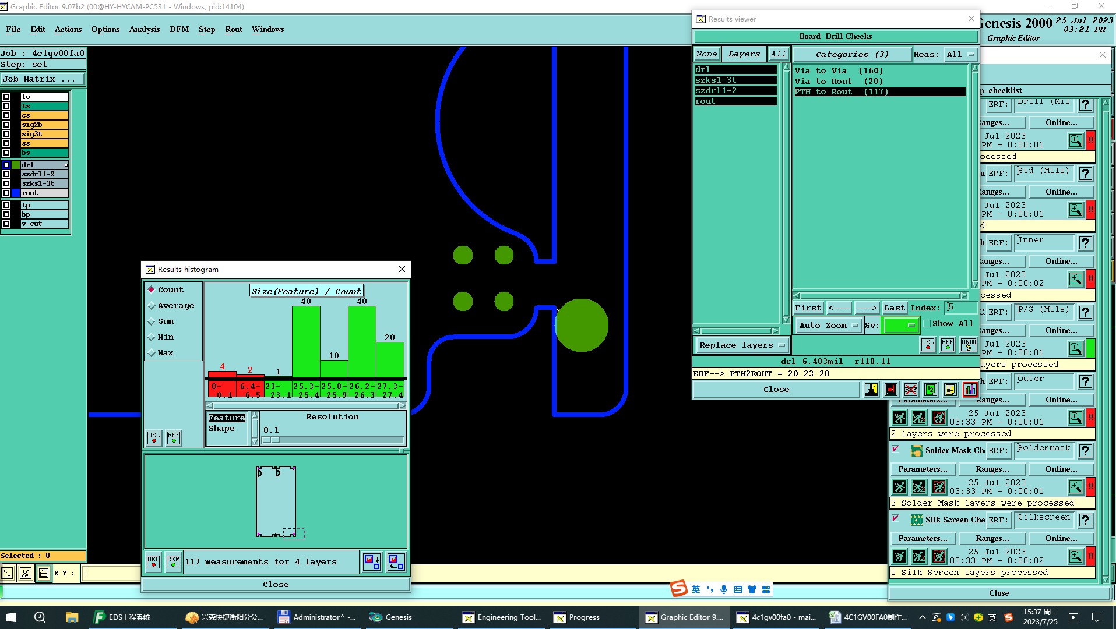
Task: Click down arrow of categories list scrollbar
Action: [x=975, y=285]
